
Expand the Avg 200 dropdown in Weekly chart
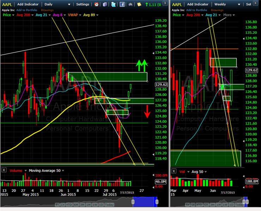pyautogui.click(x=202, y=15)
